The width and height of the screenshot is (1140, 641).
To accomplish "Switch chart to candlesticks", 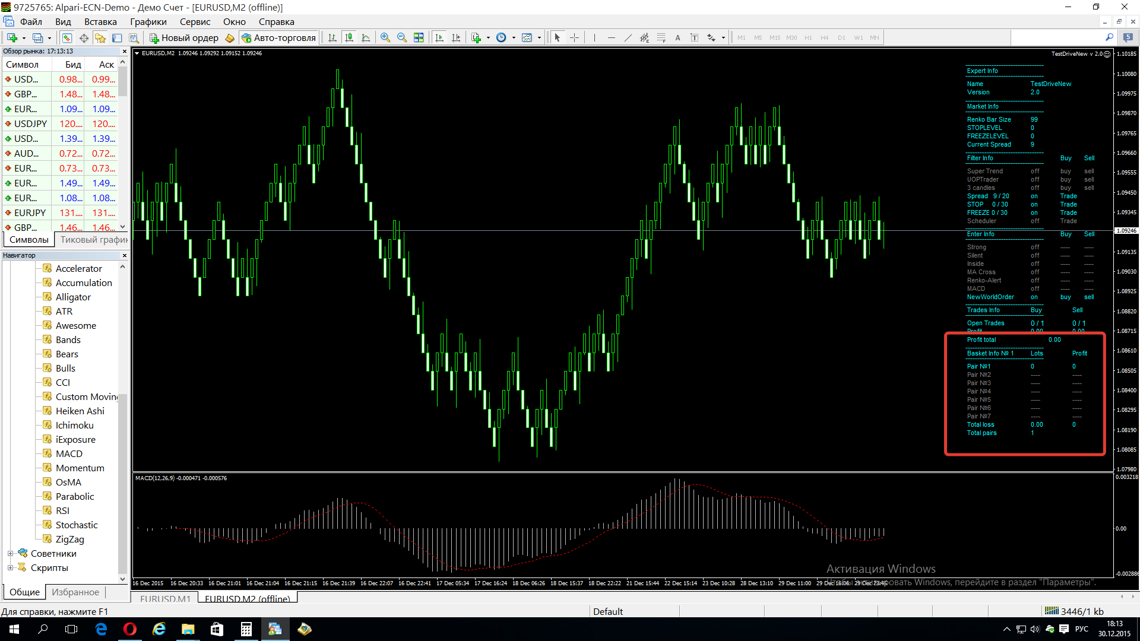I will coord(349,37).
